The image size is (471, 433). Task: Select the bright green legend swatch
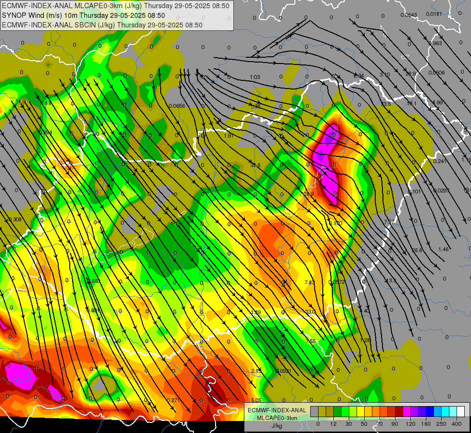pyautogui.click(x=345, y=412)
